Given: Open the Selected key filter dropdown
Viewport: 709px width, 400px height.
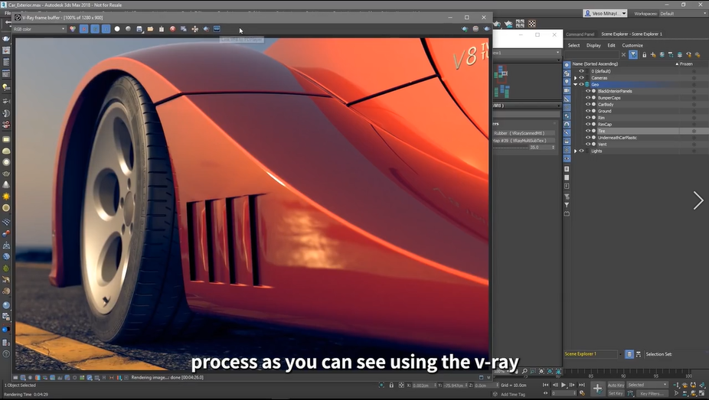Looking at the screenshot, I should pos(647,385).
